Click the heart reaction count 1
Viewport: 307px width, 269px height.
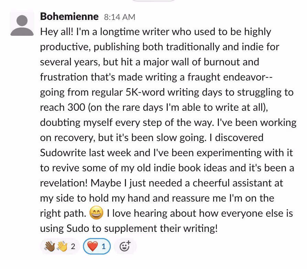104,246
